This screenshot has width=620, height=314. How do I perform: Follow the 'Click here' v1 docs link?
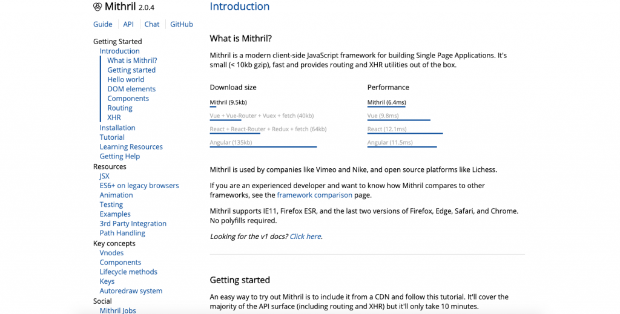coord(305,237)
